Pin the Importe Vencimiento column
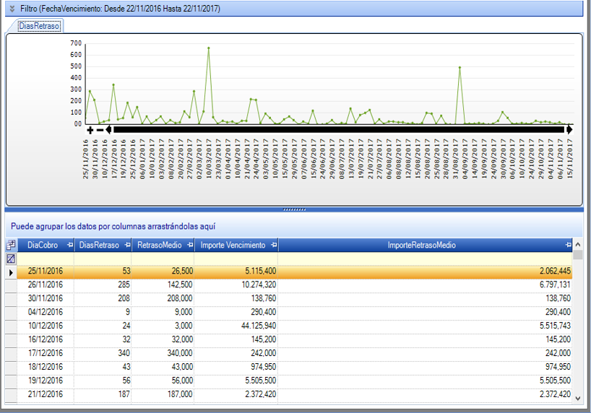 274,245
